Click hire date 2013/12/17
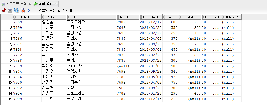The width and height of the screenshot is (267, 105). 151,22
